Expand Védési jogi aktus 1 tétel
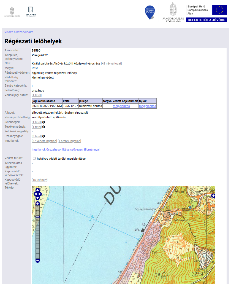Viewport: 231px width, 284px height. click(x=37, y=95)
